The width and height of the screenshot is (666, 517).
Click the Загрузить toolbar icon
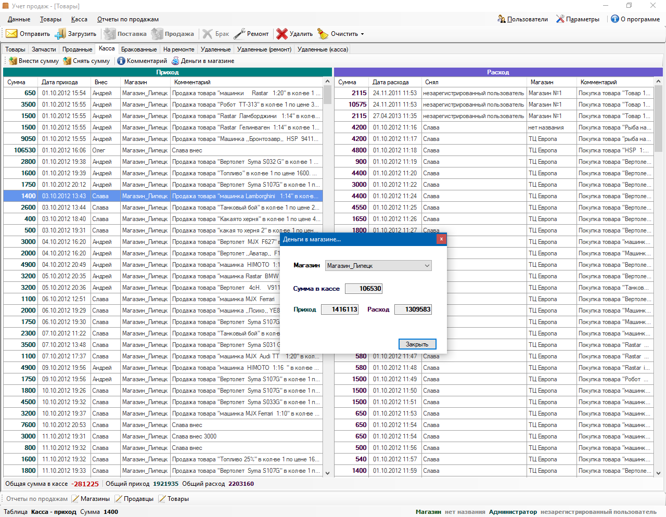pos(60,34)
